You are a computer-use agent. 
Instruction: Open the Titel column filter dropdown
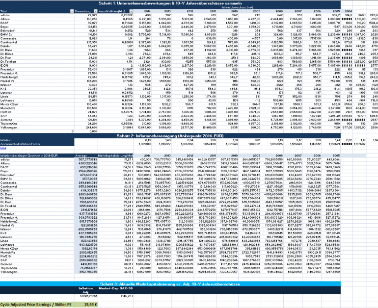coord(72,11)
